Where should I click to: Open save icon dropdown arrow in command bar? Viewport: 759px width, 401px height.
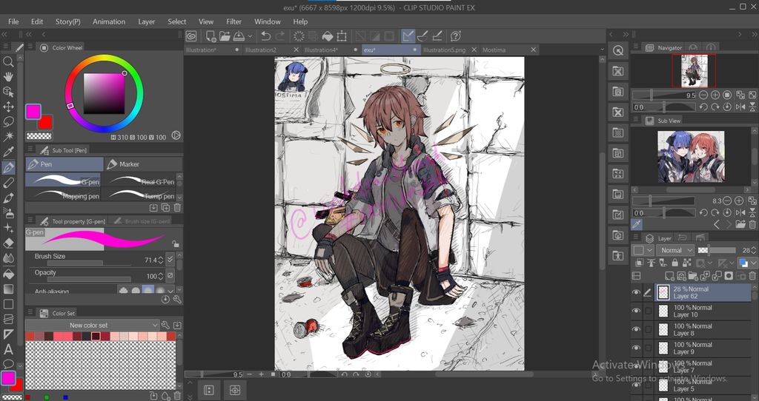point(250,36)
